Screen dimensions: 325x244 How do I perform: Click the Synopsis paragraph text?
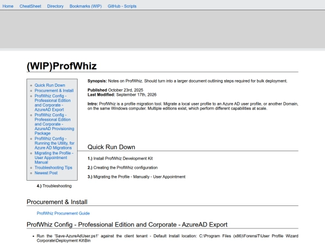[187, 81]
